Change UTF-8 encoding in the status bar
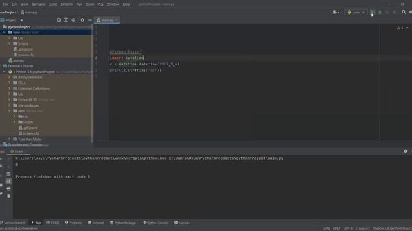 (348, 228)
